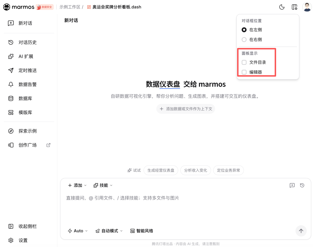The width and height of the screenshot is (313, 247).
Task: Click the 试试 sparkle icon
Action: [130, 170]
